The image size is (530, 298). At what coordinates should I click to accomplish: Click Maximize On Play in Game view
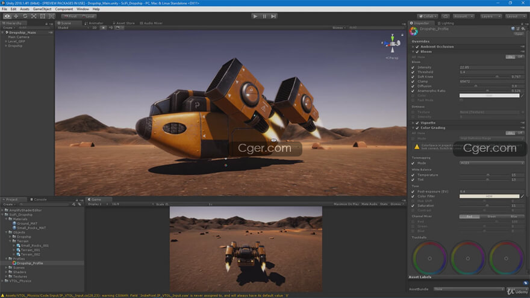[x=346, y=204]
